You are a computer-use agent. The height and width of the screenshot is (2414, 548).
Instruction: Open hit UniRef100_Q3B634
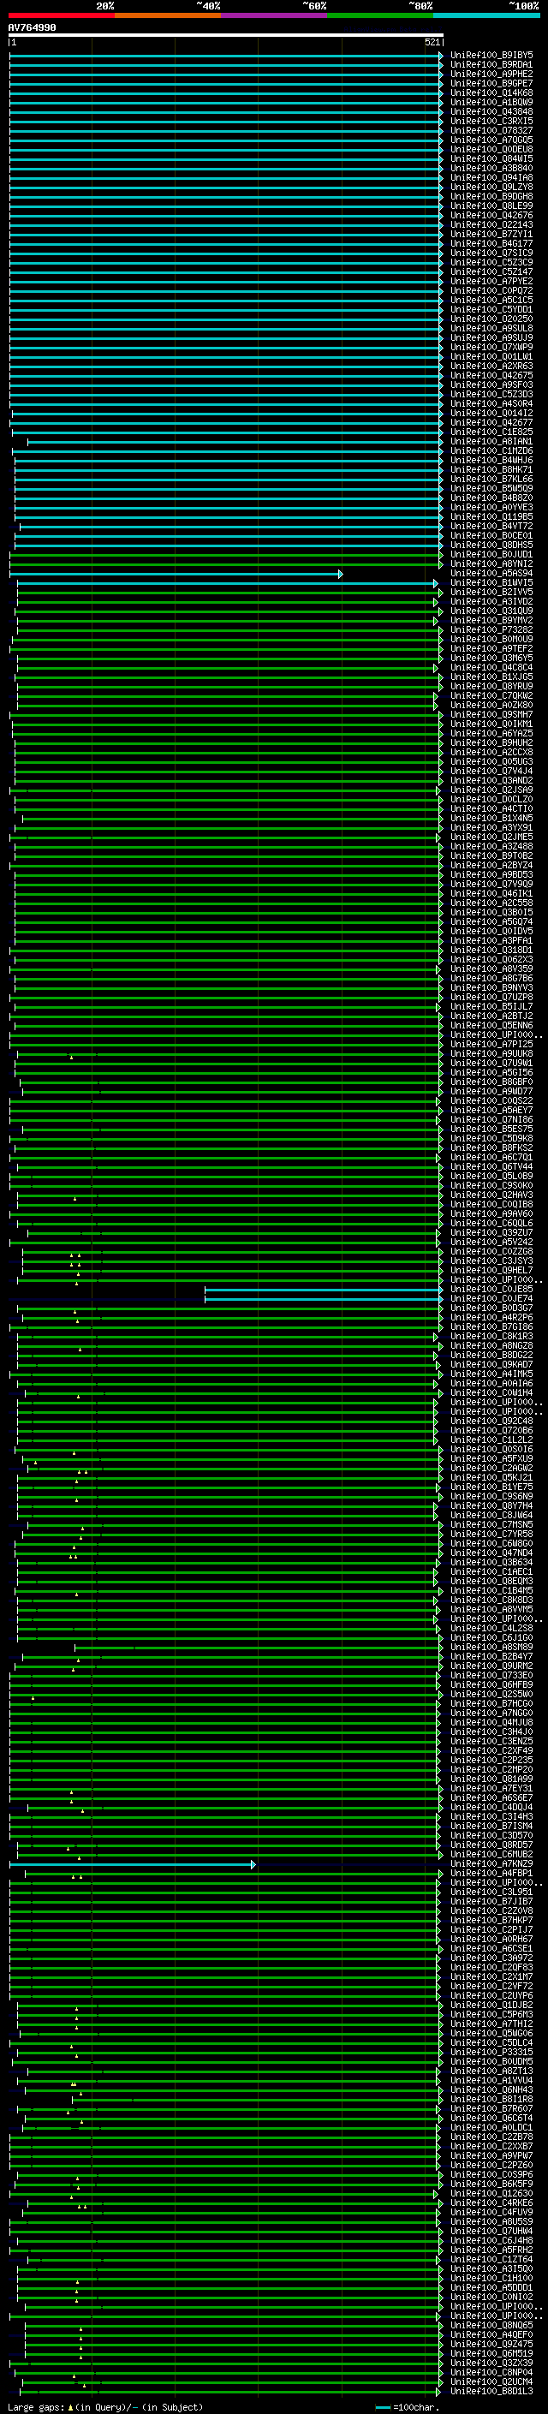click(491, 1562)
